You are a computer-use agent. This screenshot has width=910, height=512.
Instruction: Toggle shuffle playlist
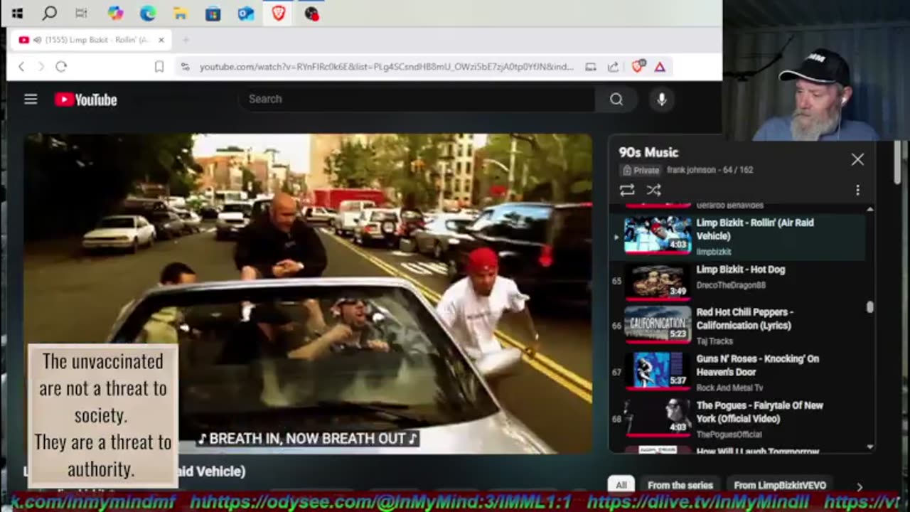654,190
